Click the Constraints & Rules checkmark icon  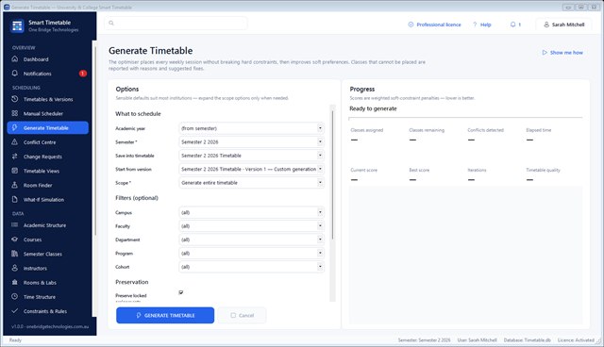point(15,311)
